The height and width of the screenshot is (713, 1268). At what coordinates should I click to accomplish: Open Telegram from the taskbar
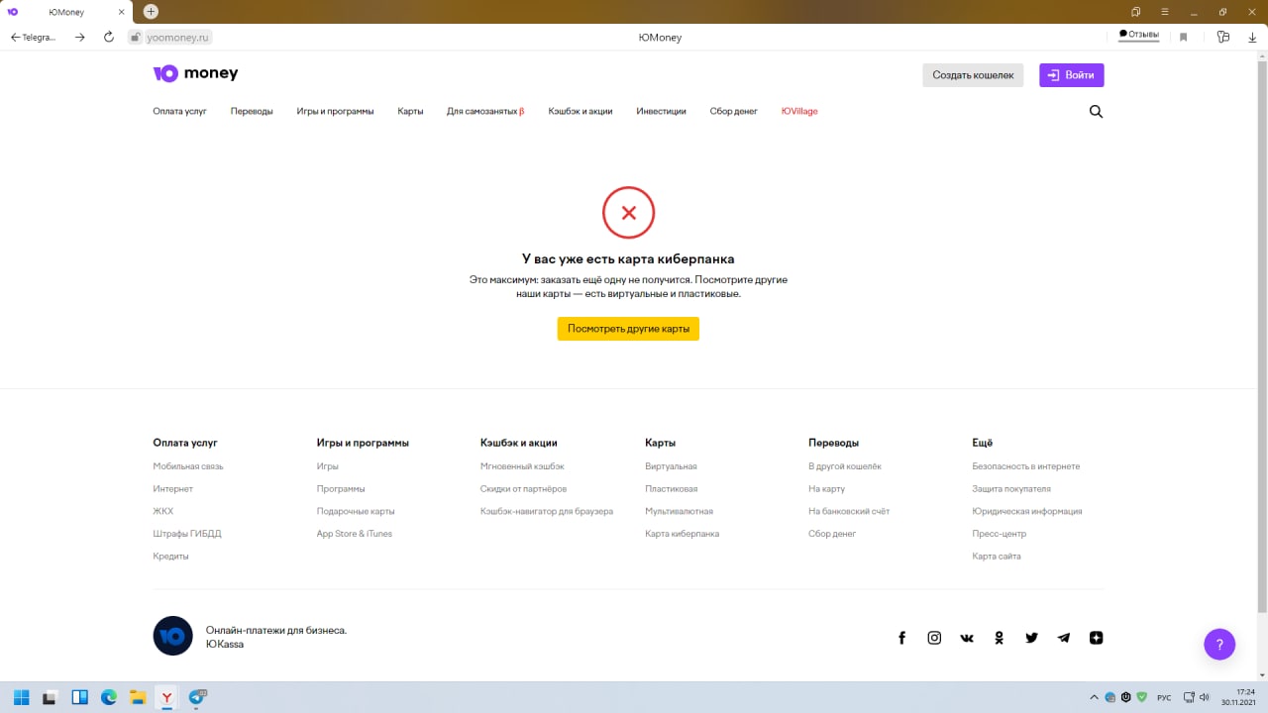tap(197, 697)
